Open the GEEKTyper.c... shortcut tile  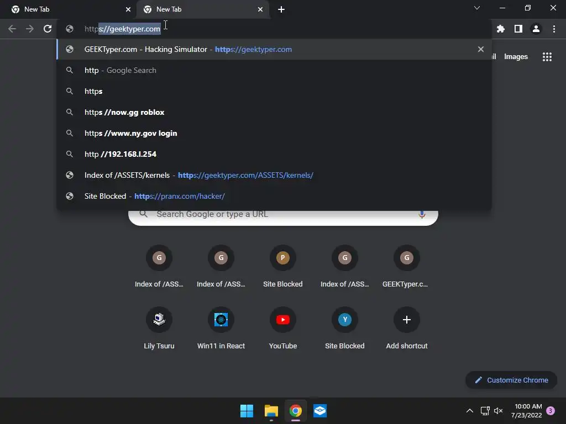pos(406,267)
